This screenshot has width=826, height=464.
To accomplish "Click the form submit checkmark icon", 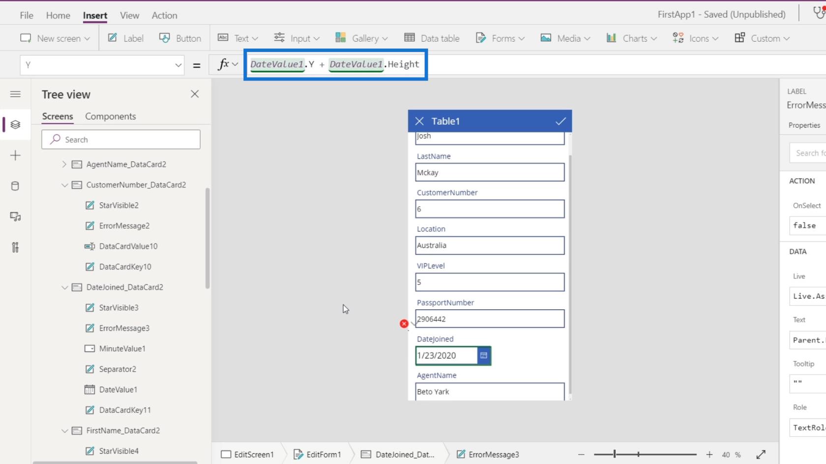I will coord(560,121).
